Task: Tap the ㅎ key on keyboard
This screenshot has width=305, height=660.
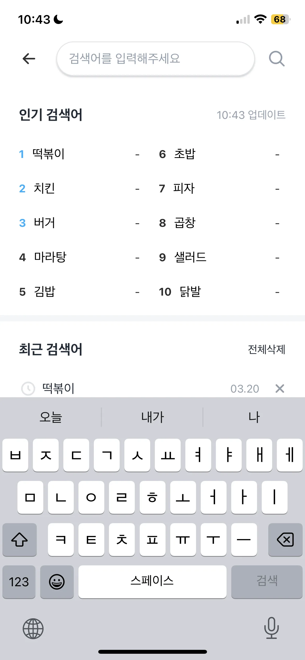Action: coord(152,497)
